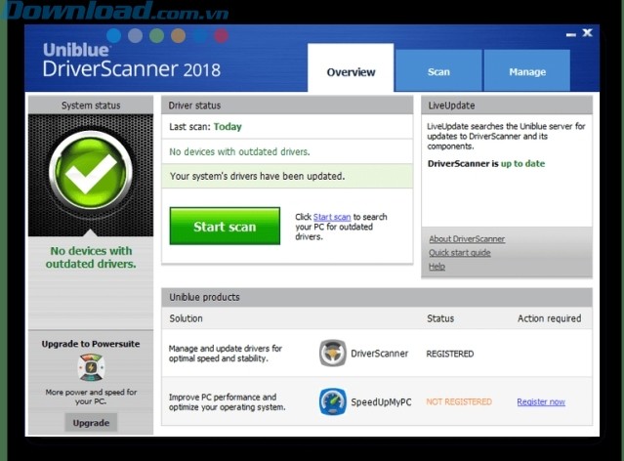624x461 pixels.
Task: Click the DriverScanner product icon
Action: [x=333, y=354]
